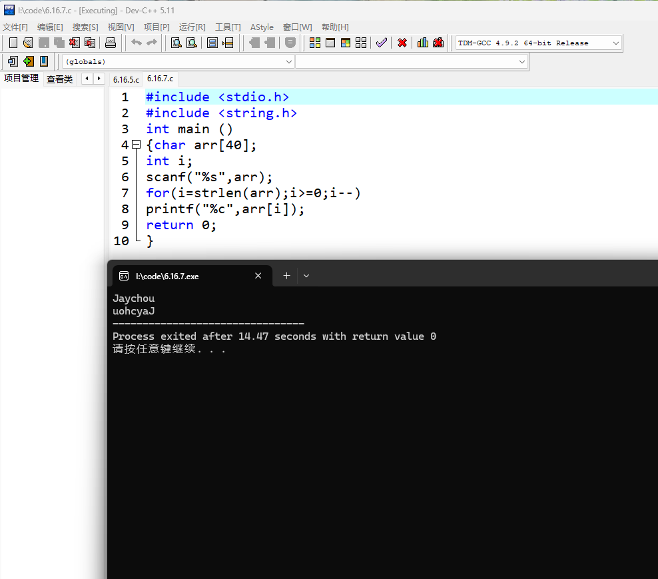This screenshot has width=658, height=579.
Task: Click the Indent icon in toolbar
Action: pyautogui.click(x=254, y=43)
